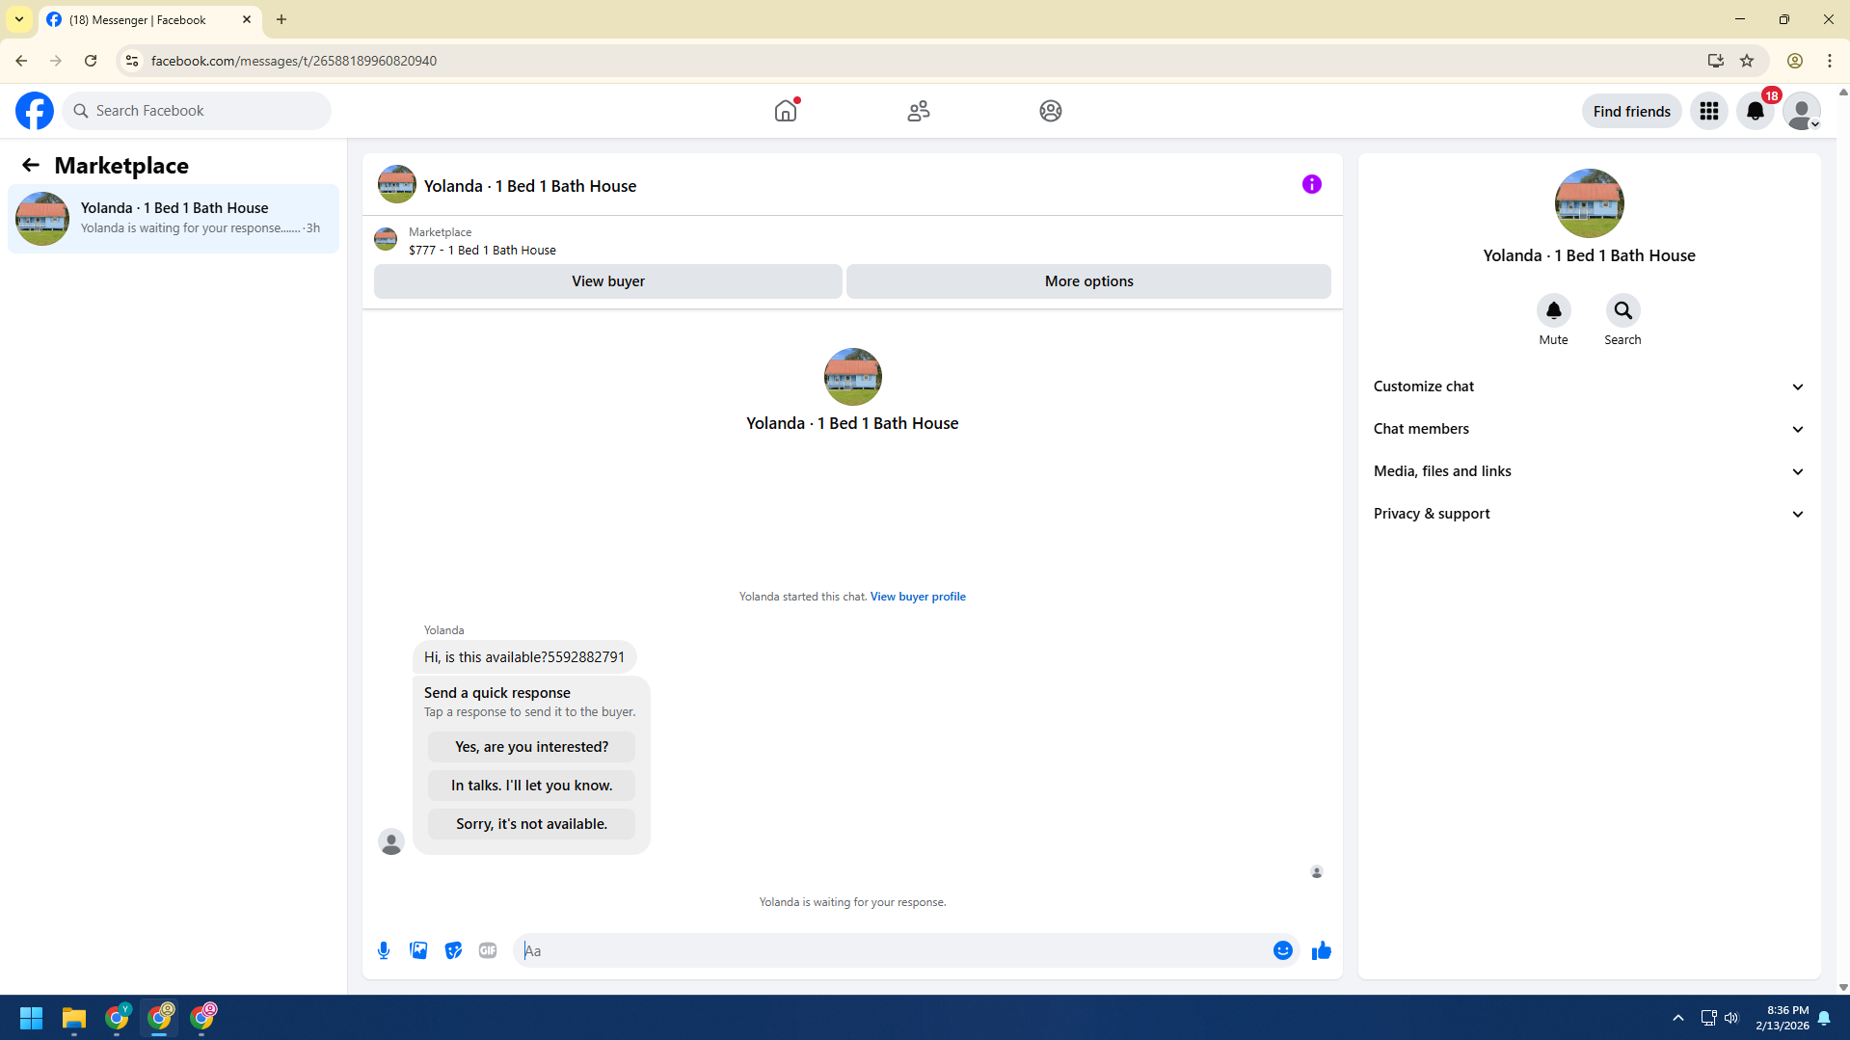Click More options button
The width and height of the screenshot is (1850, 1040).
coord(1088,281)
